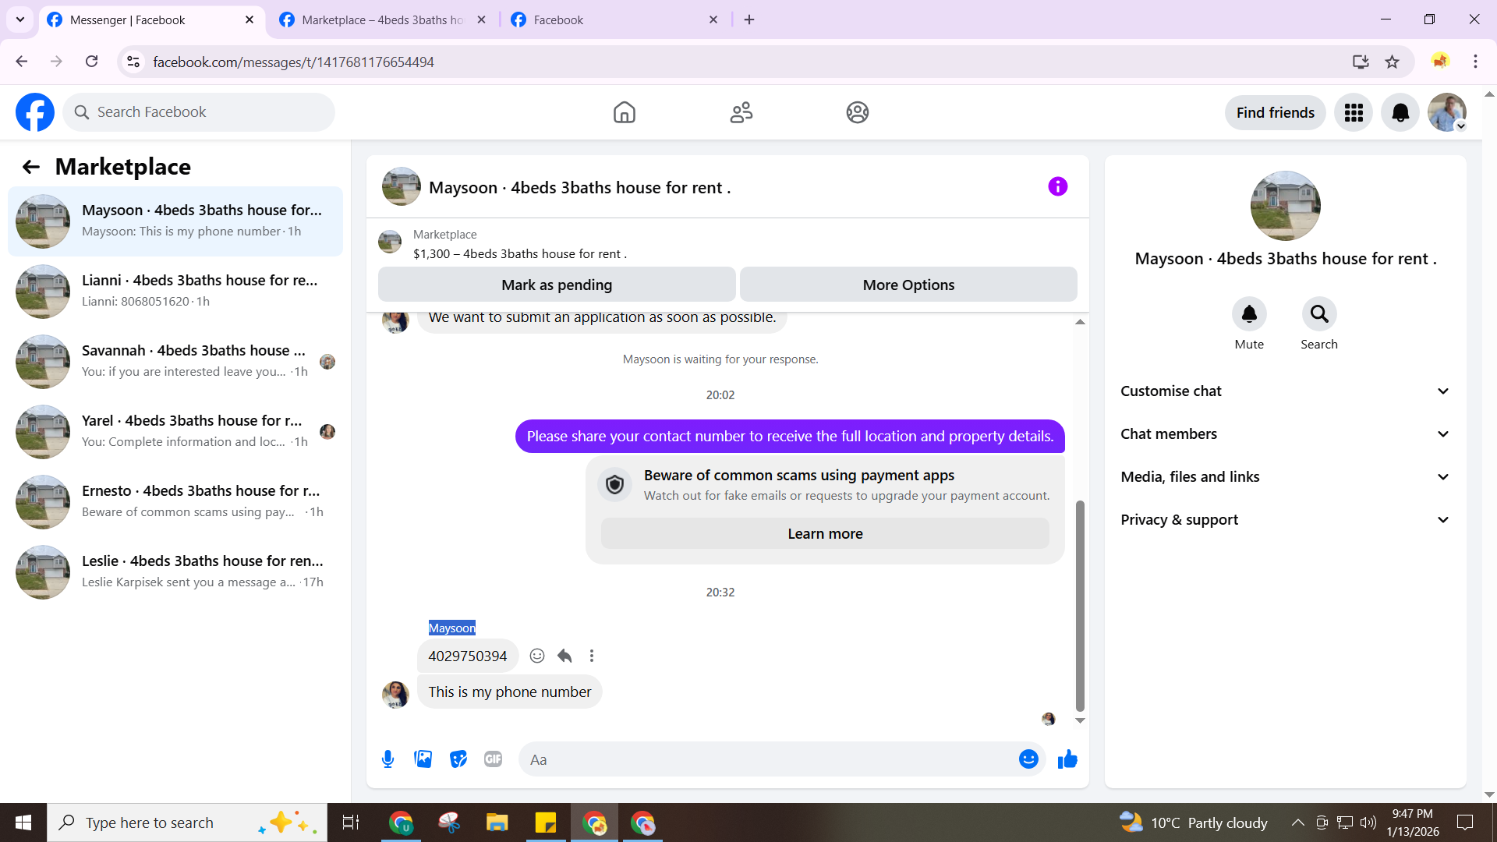
Task: React to the phone number message
Action: pos(537,656)
